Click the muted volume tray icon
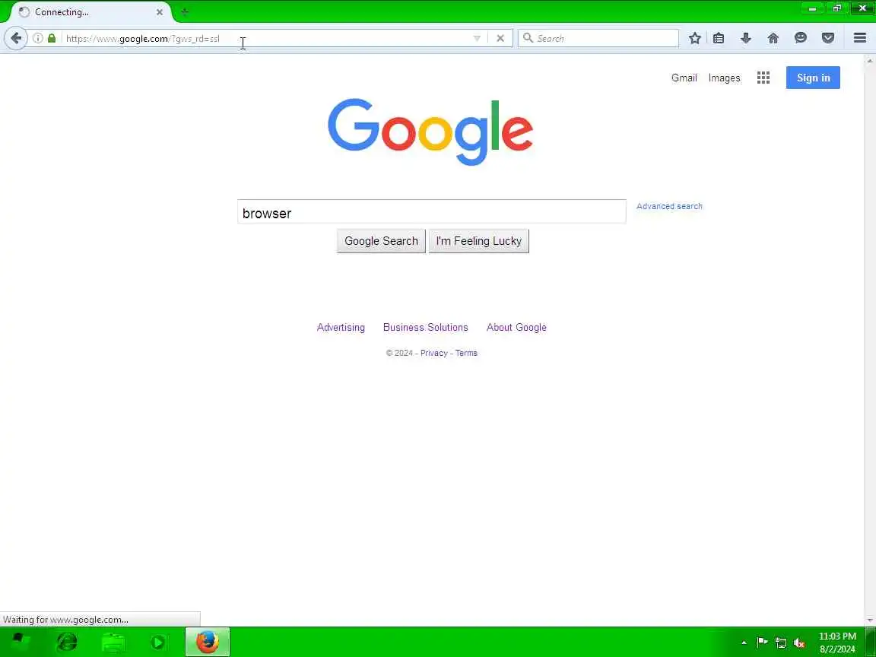 pos(799,643)
